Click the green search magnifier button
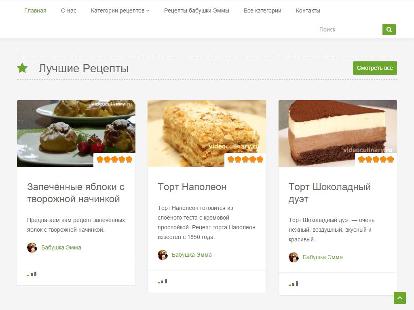 389,29
